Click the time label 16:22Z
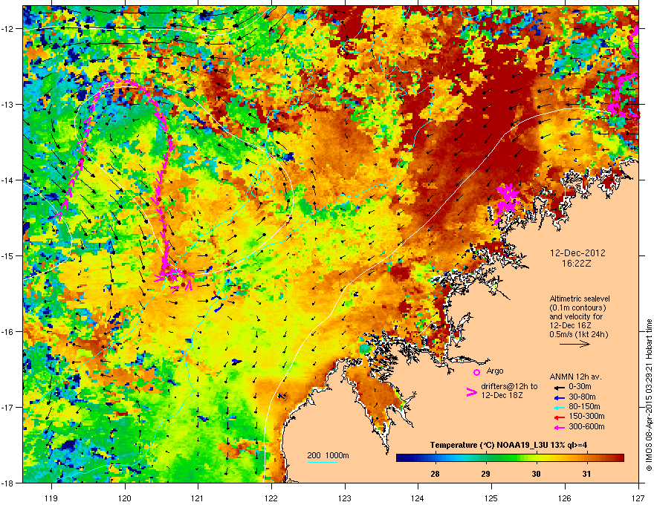Screen dimensions: 654x505 [577, 264]
